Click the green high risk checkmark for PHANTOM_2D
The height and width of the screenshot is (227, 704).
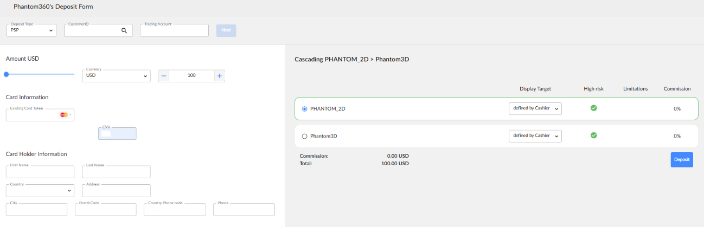[593, 108]
